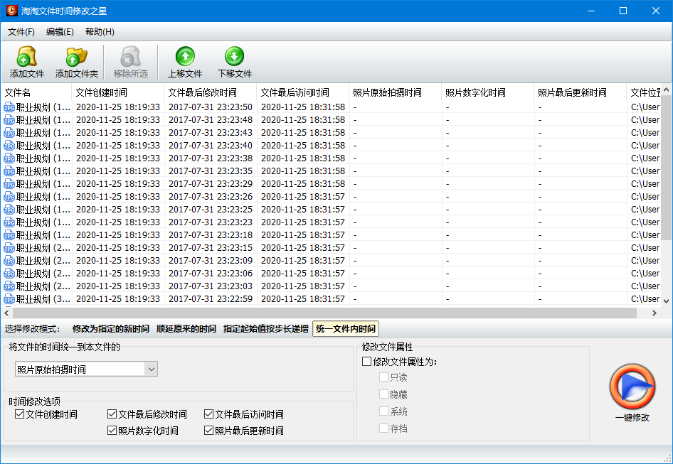Select cell '2017-07-31 23:23:29'
This screenshot has height=464, width=673.
pos(211,184)
